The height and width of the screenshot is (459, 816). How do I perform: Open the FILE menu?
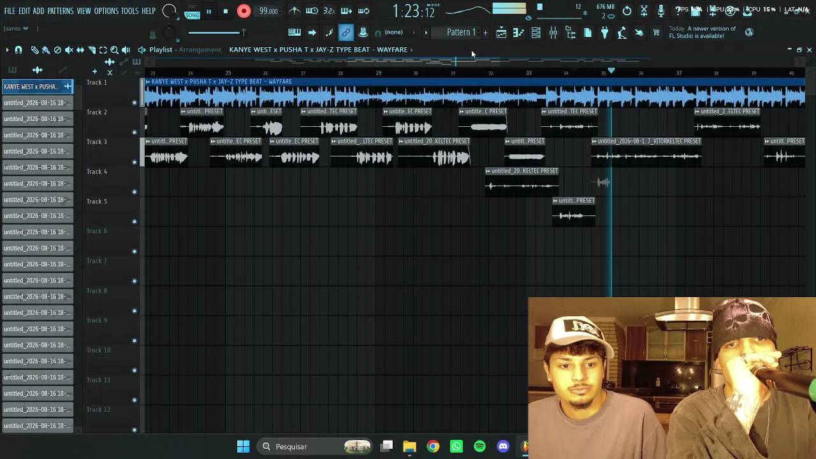(x=10, y=11)
